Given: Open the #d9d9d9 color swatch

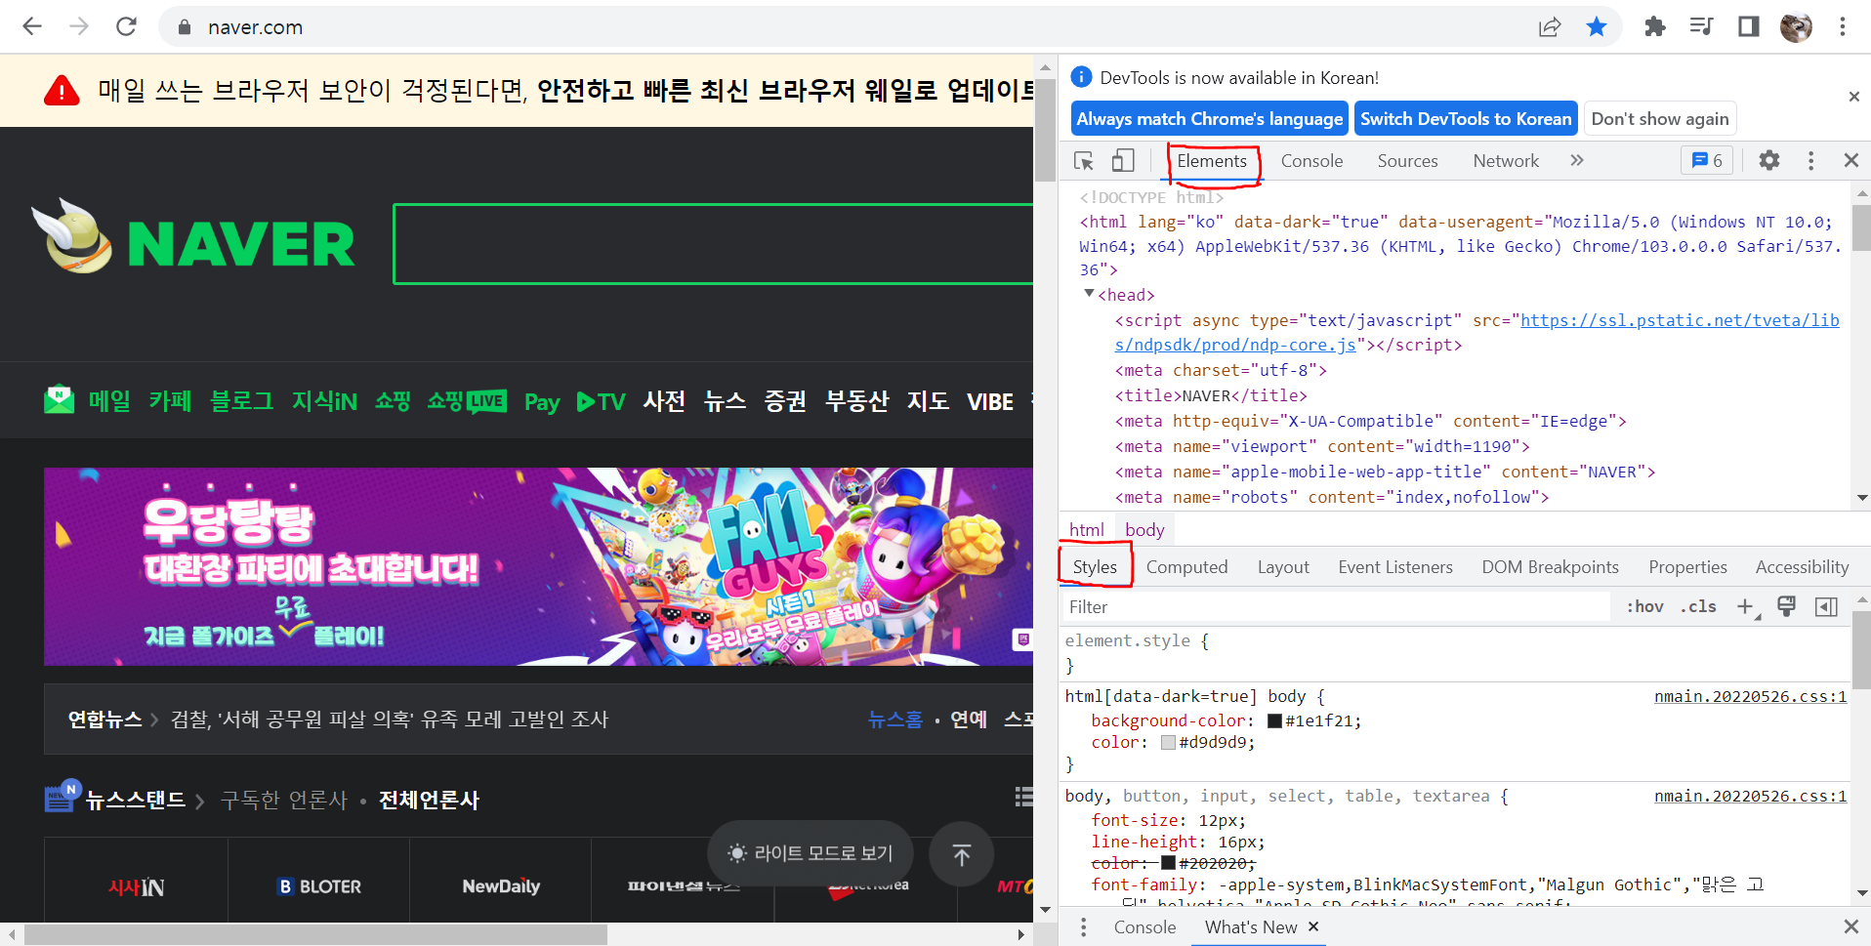Looking at the screenshot, I should tap(1168, 742).
